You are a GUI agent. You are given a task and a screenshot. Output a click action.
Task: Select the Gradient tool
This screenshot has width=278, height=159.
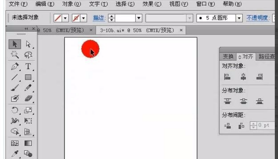tap(28, 143)
